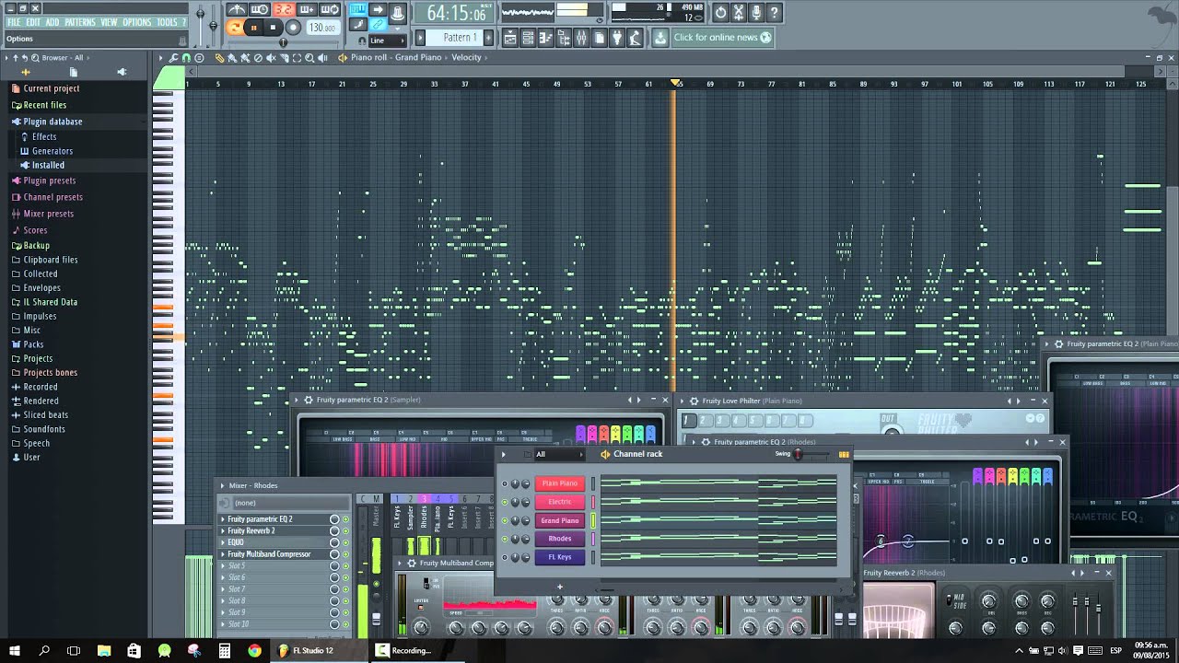Choose the Select tool in piano roll toolbar
Image resolution: width=1179 pixels, height=663 pixels.
pos(297,58)
